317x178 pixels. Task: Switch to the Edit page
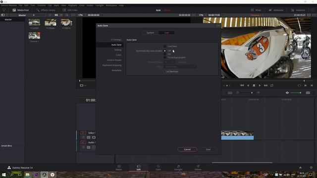(x=139, y=168)
